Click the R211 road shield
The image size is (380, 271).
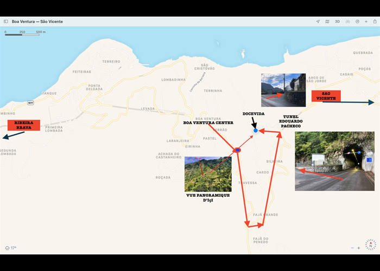[30, 102]
